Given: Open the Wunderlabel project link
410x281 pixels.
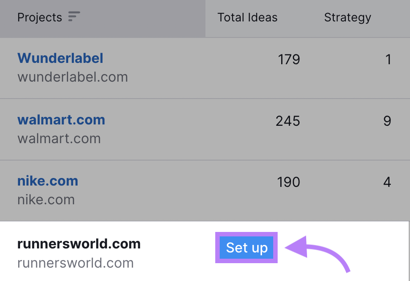Looking at the screenshot, I should [x=60, y=58].
